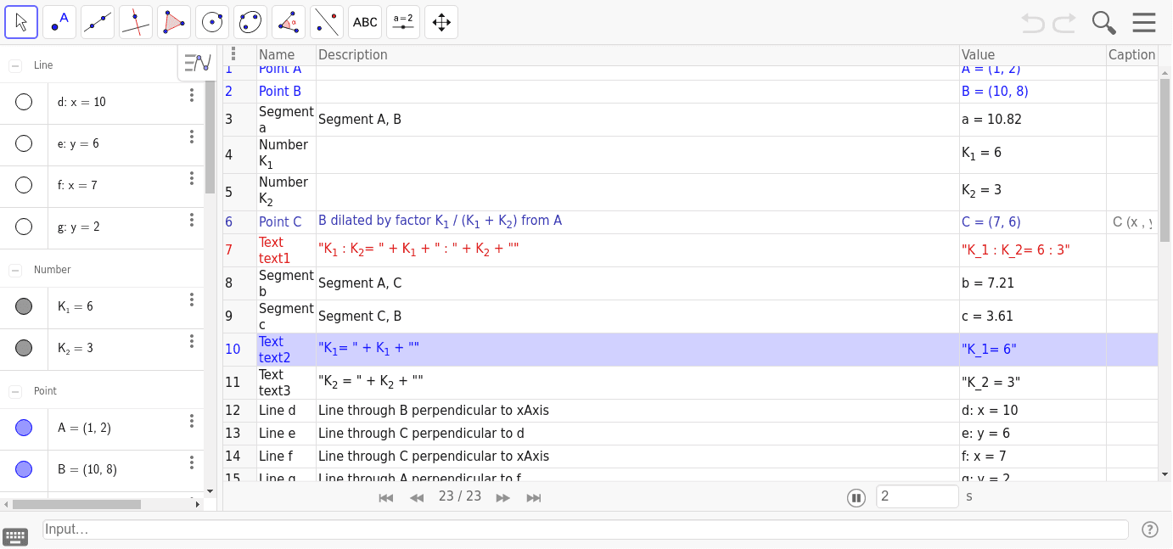Viewport: 1173px width, 549px height.
Task: Click the Description column header
Action: tap(637, 55)
